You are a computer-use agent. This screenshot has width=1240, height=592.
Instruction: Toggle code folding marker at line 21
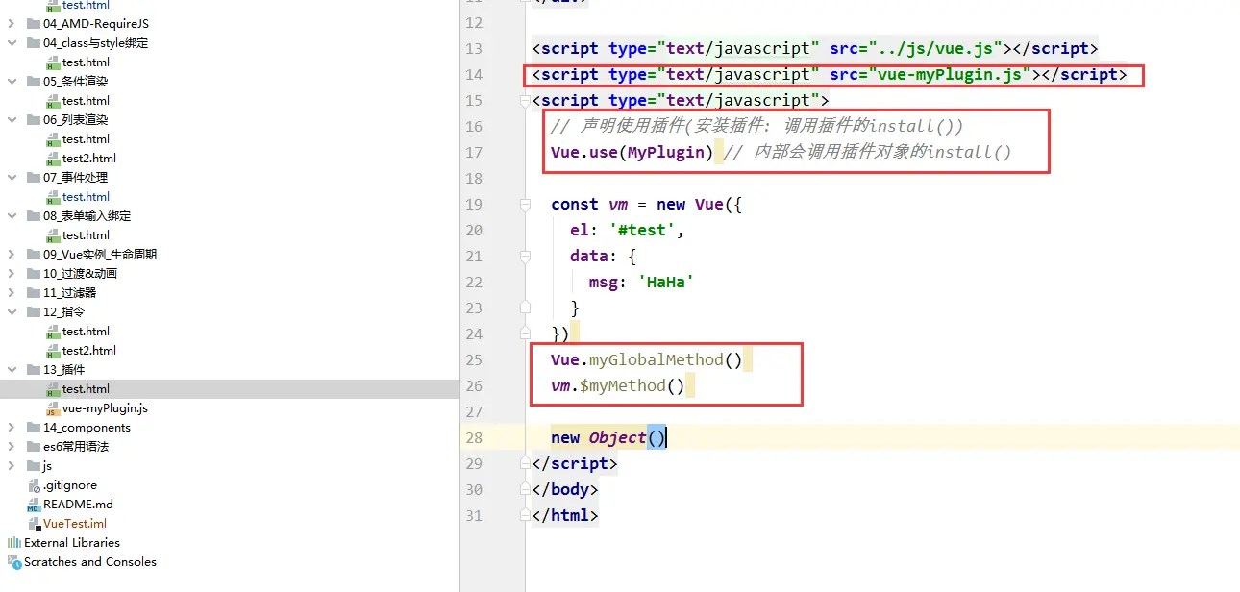(525, 256)
